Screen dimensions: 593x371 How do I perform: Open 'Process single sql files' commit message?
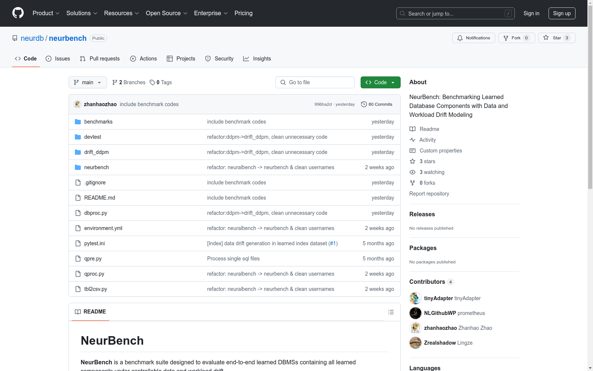pos(233,259)
